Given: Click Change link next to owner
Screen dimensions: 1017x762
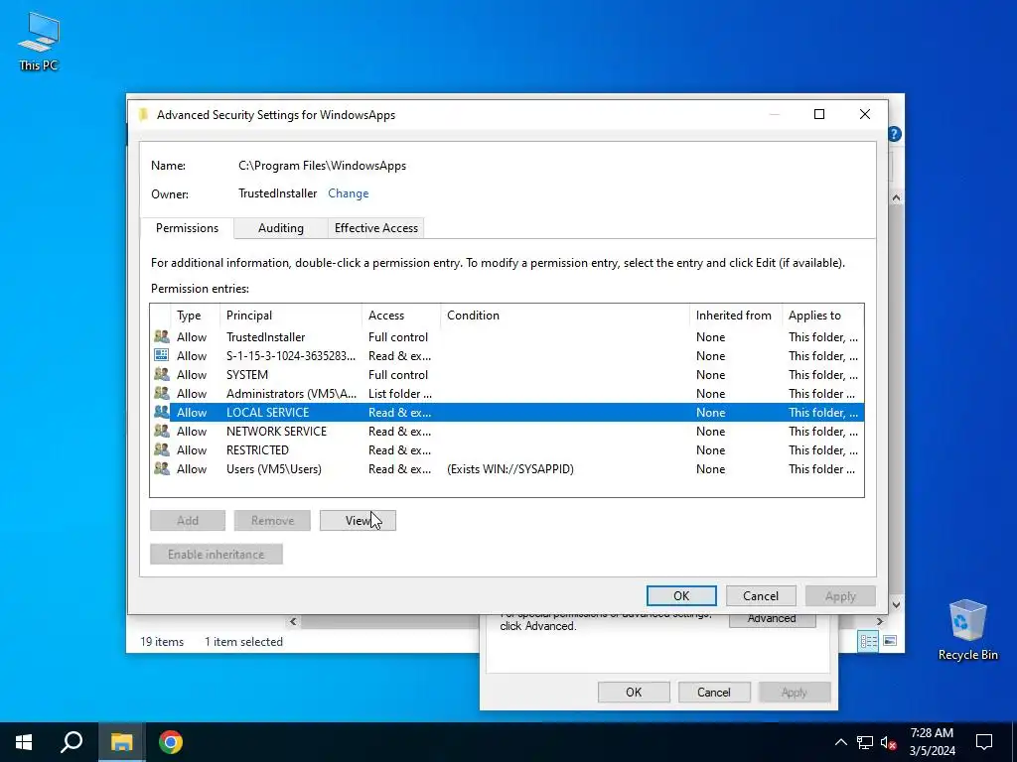Looking at the screenshot, I should click(x=349, y=193).
